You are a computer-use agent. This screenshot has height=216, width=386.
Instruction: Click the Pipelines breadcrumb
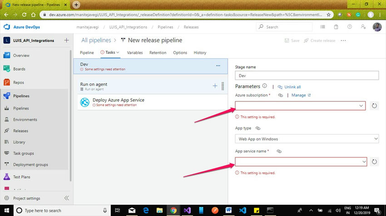(165, 27)
